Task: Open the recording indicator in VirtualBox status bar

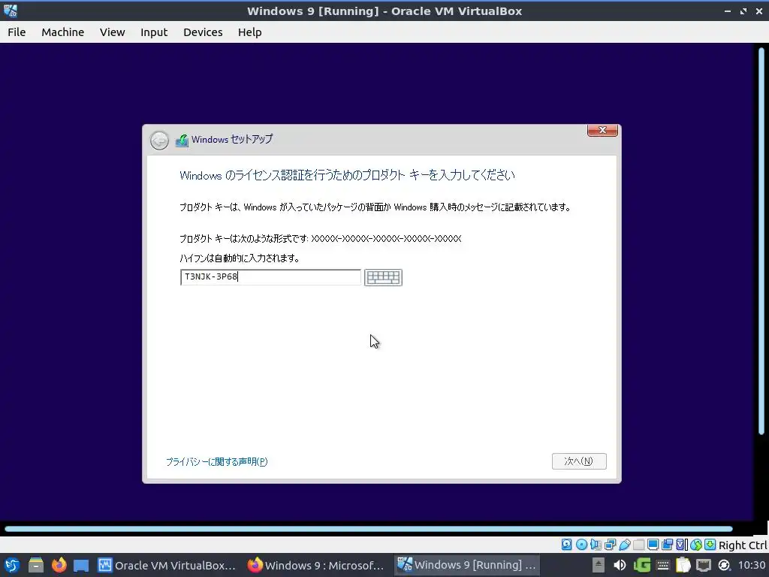Action: tap(667, 545)
